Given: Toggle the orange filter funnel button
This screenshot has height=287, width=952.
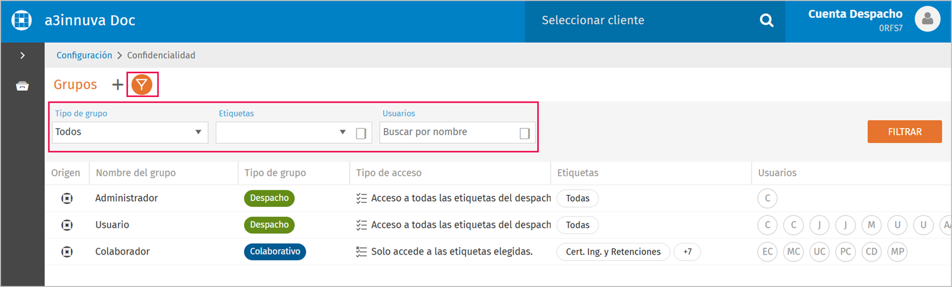Looking at the screenshot, I should (x=142, y=85).
